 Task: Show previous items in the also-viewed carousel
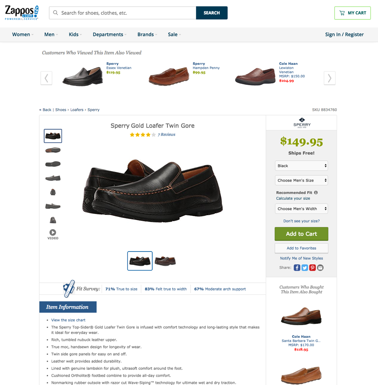(x=46, y=78)
